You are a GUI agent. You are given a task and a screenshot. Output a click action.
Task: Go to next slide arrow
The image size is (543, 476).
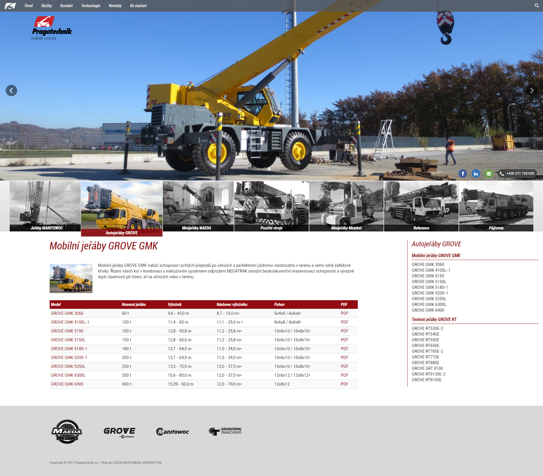[531, 90]
